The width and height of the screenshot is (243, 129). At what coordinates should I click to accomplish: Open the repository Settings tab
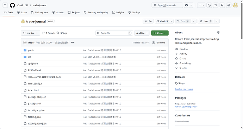point(134,13)
